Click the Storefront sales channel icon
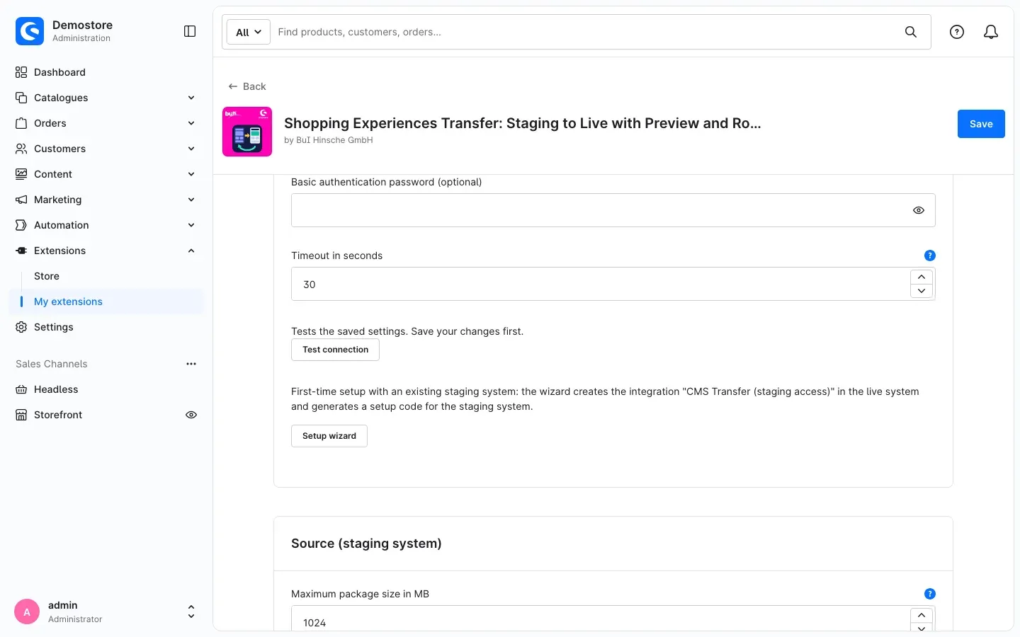The width and height of the screenshot is (1020, 637). click(21, 415)
